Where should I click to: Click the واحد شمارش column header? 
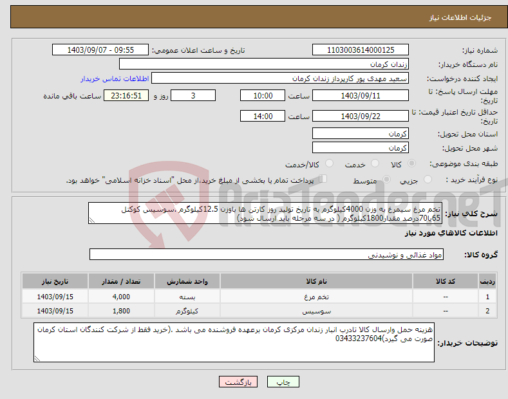pos(187,281)
